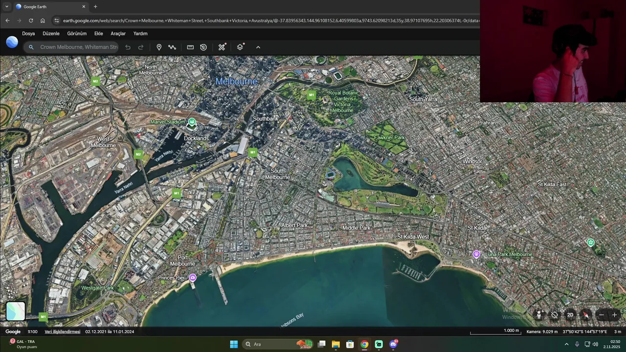Select the draw path or polygon tool
Image resolution: width=626 pixels, height=352 pixels.
tap(172, 47)
